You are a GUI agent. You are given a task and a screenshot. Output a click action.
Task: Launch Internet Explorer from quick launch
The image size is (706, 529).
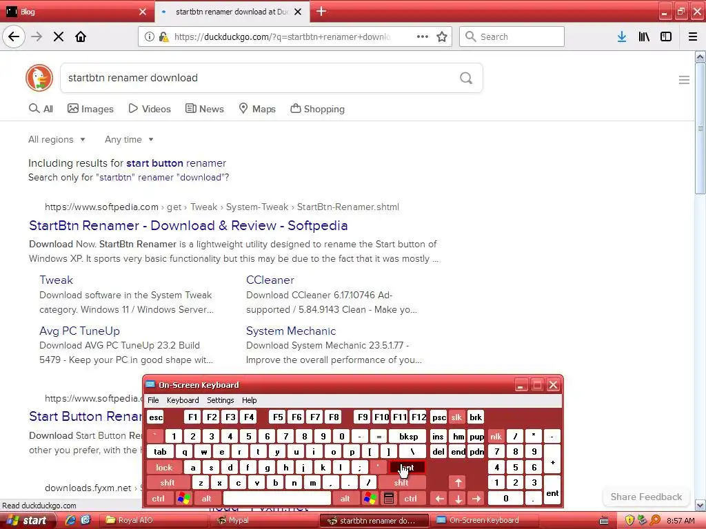70,520
